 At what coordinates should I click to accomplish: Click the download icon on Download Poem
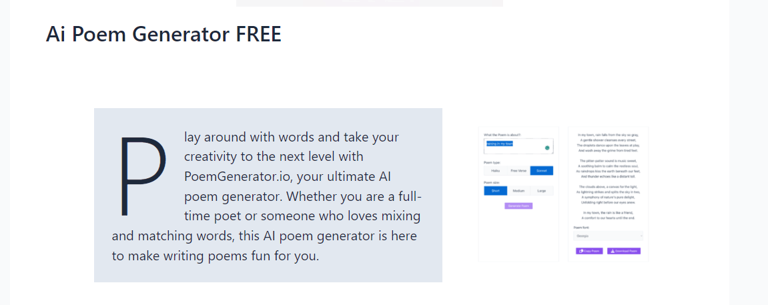click(x=613, y=251)
